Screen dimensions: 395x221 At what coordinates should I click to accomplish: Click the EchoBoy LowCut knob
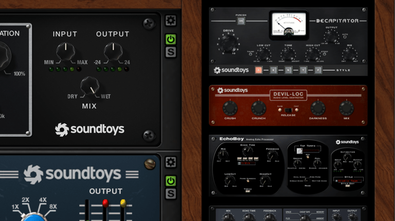[x=230, y=180]
